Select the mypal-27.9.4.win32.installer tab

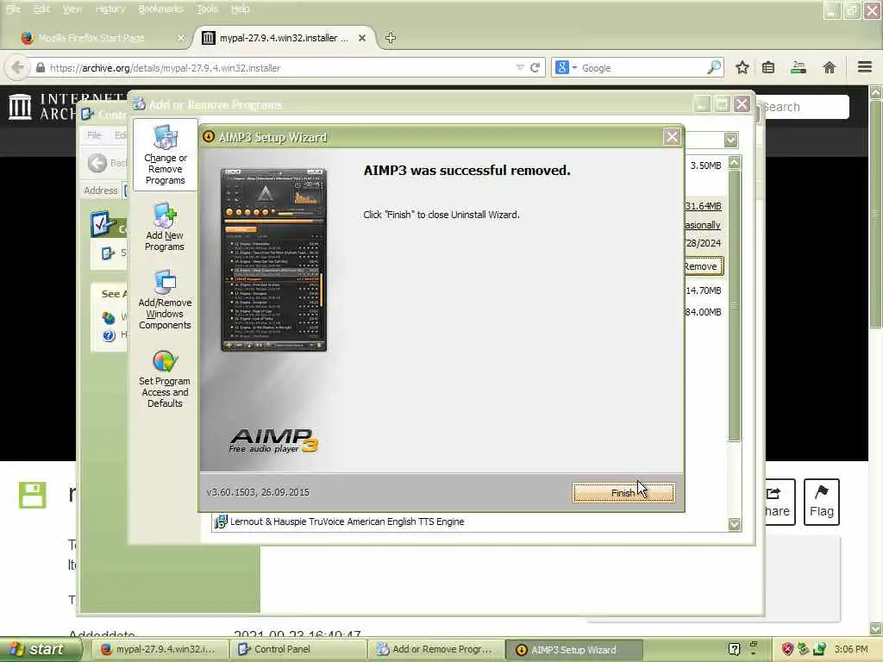click(282, 38)
